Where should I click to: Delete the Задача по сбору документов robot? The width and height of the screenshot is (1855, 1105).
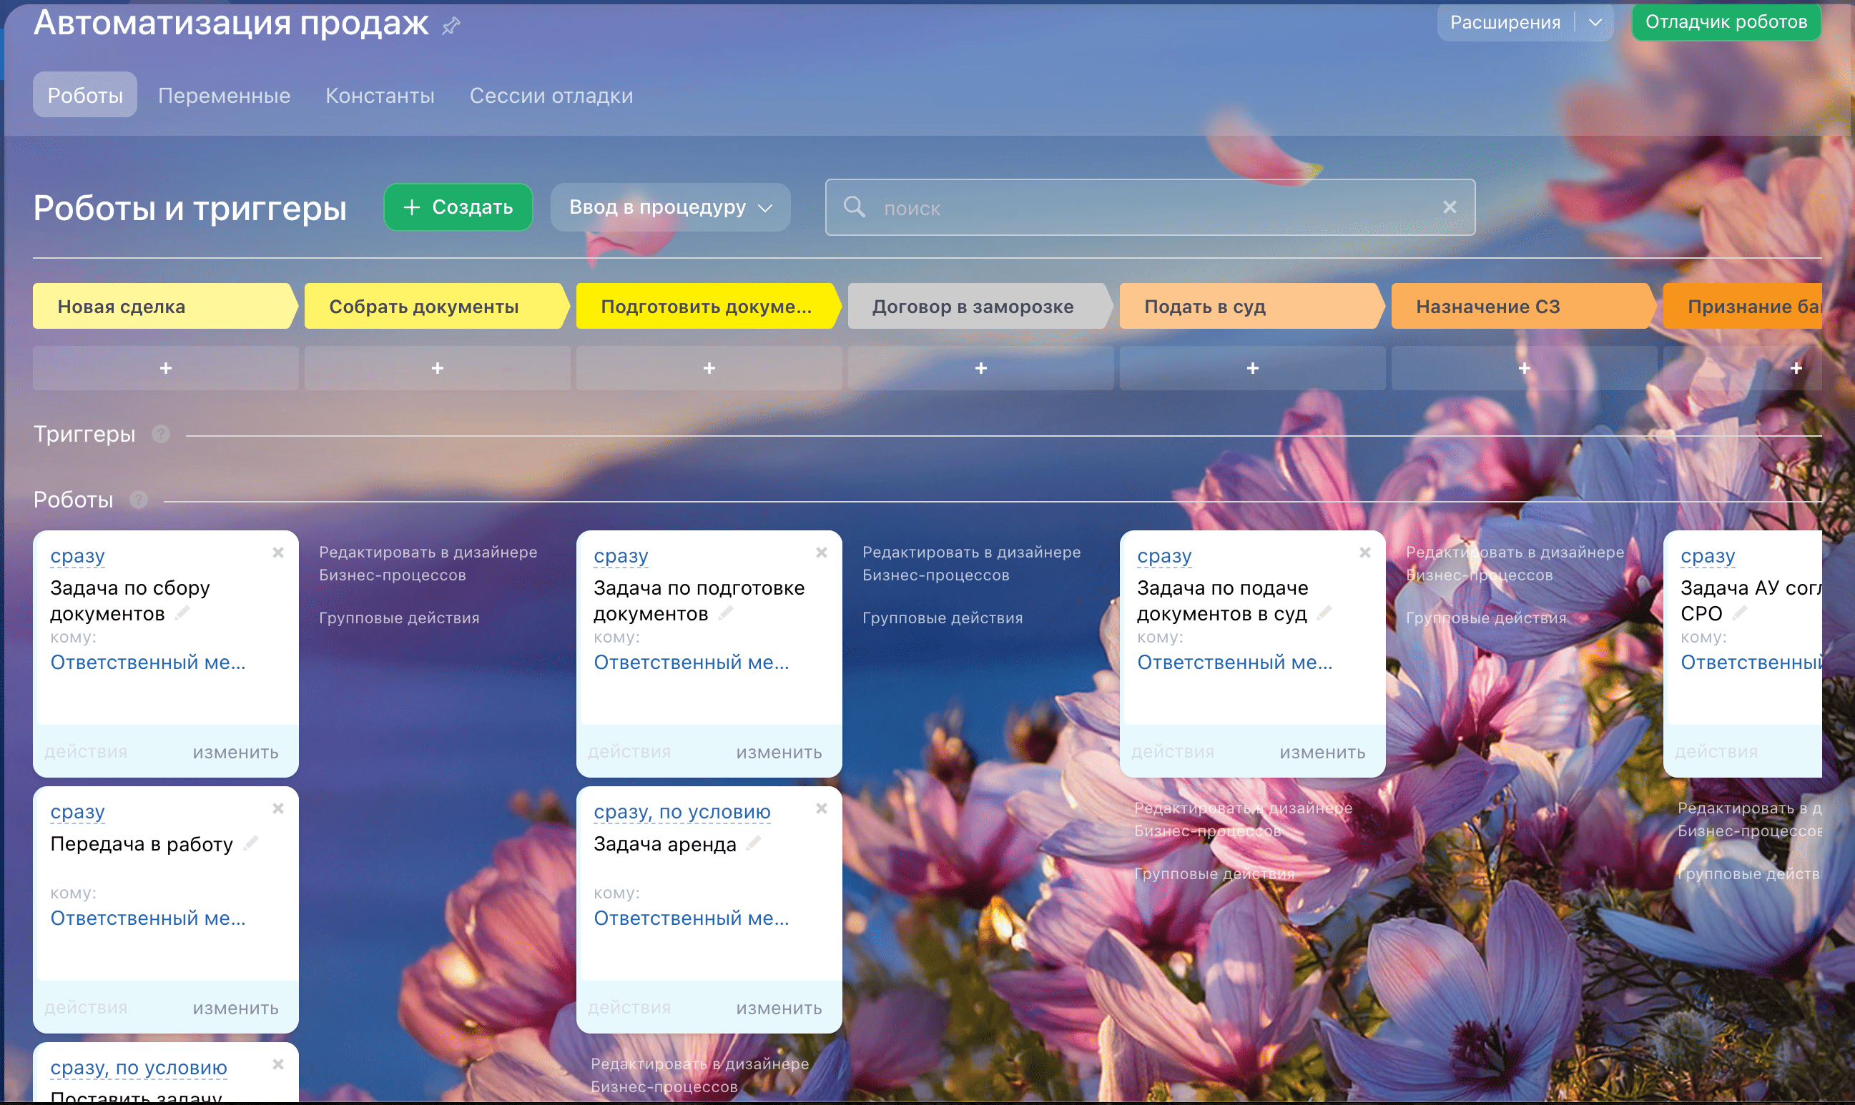278,552
